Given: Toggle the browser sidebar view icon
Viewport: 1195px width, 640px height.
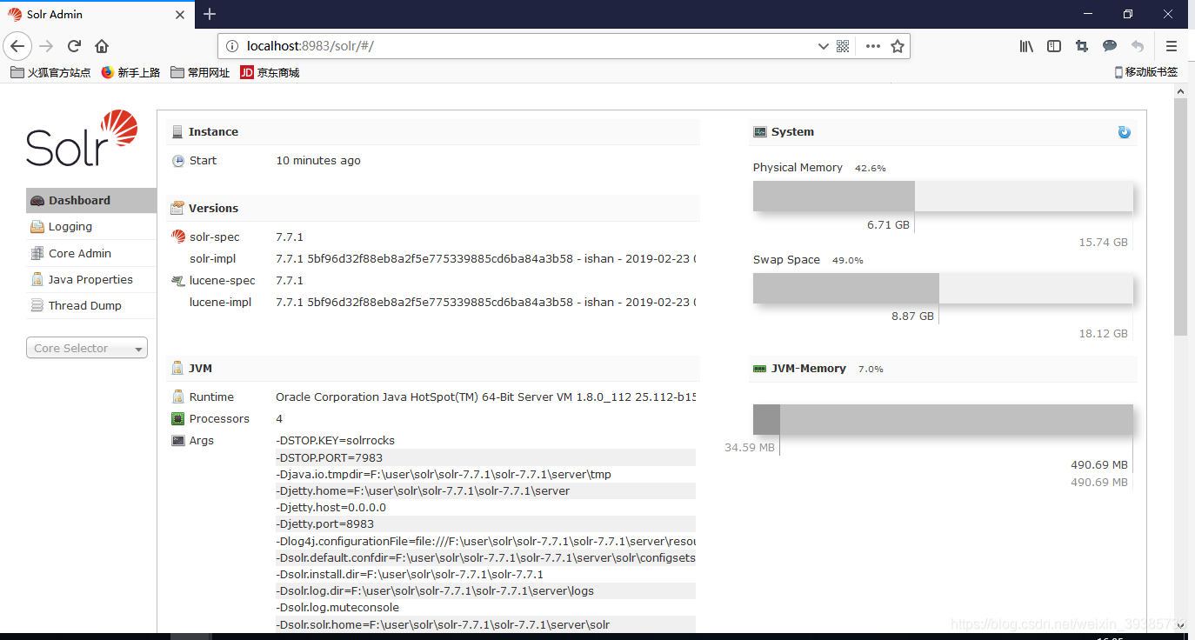Looking at the screenshot, I should pyautogui.click(x=1054, y=46).
